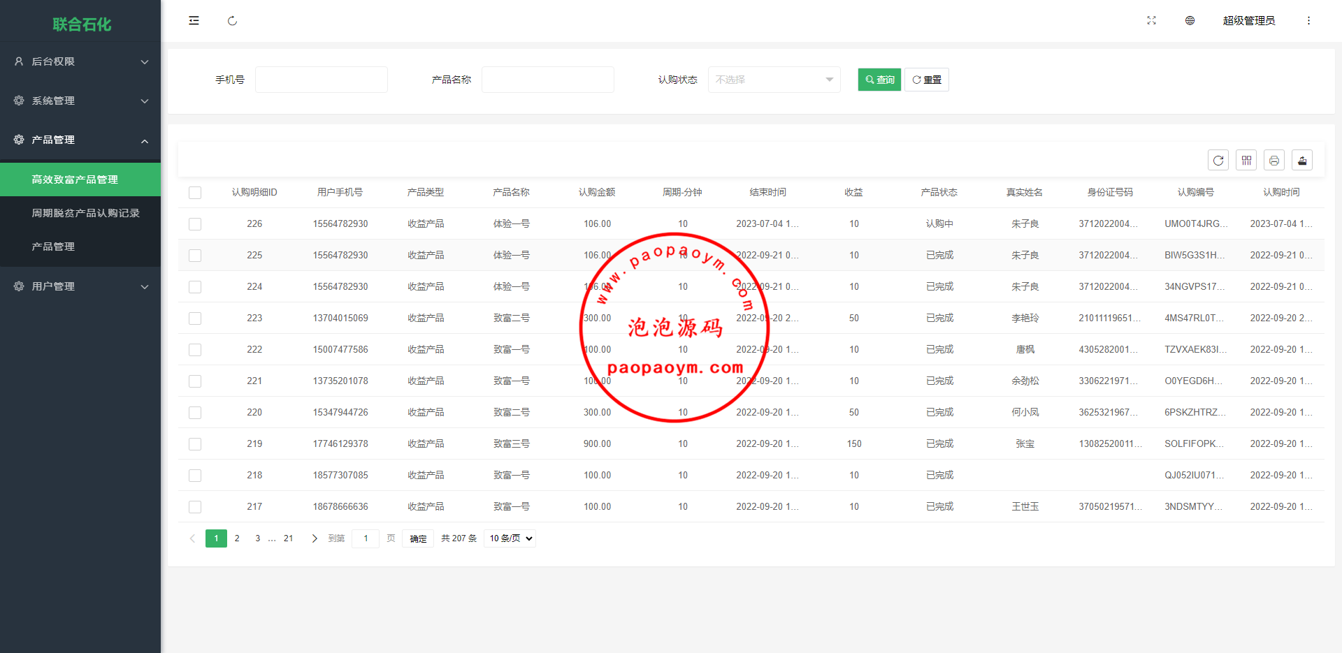Image resolution: width=1342 pixels, height=653 pixels.
Task: Expand the 用户管理 sidebar menu
Action: click(x=80, y=286)
